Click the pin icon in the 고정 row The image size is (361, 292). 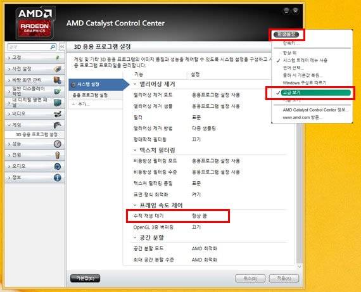pos(58,58)
